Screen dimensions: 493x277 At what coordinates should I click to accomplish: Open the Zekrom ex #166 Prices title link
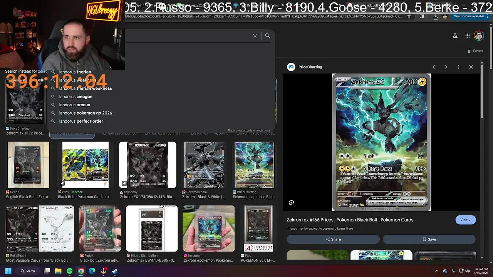coord(350,220)
